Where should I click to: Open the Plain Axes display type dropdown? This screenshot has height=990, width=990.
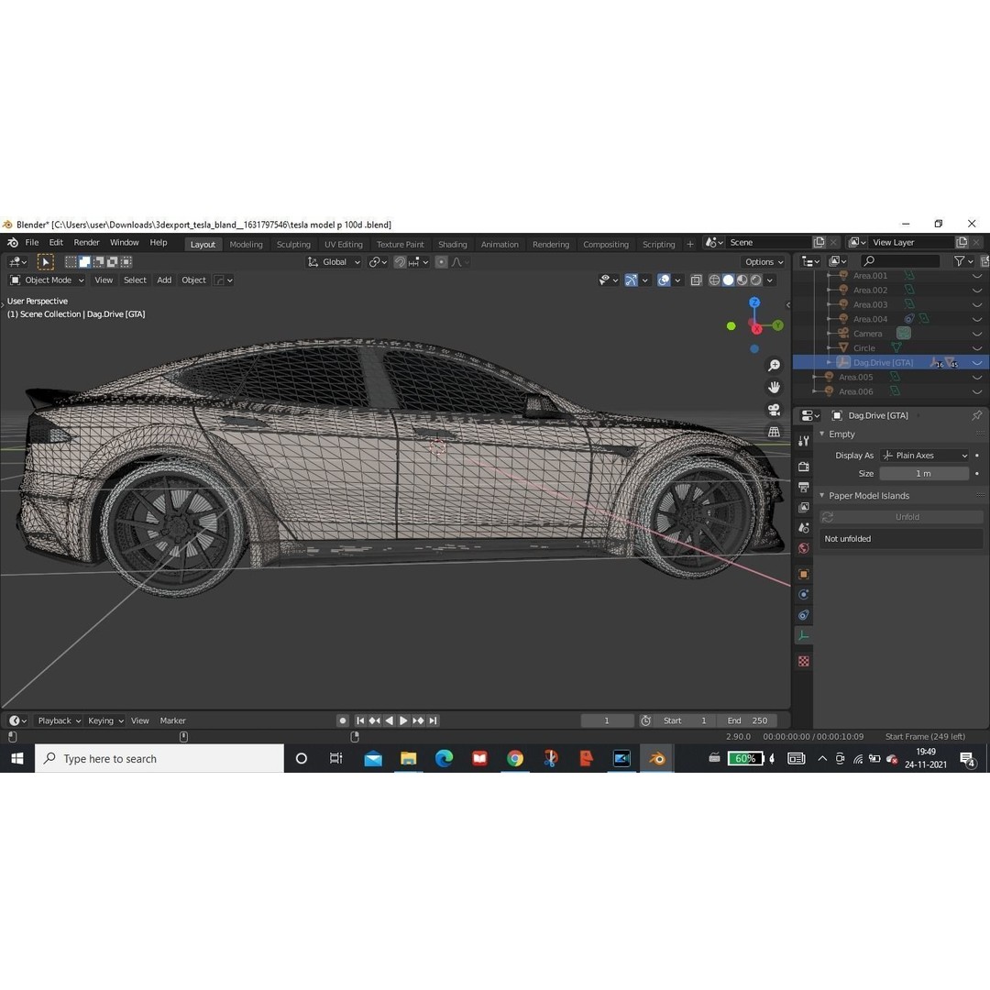(x=924, y=456)
